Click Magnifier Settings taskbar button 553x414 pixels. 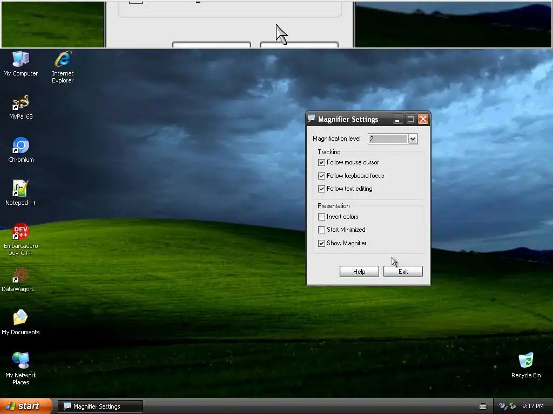(x=100, y=406)
